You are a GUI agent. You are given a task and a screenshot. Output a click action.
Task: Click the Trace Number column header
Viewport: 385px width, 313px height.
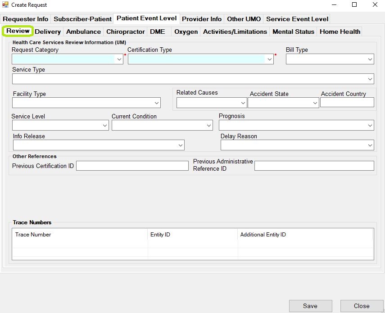pos(80,235)
